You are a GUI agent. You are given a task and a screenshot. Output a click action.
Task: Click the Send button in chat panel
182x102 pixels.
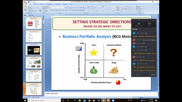(x=153, y=75)
